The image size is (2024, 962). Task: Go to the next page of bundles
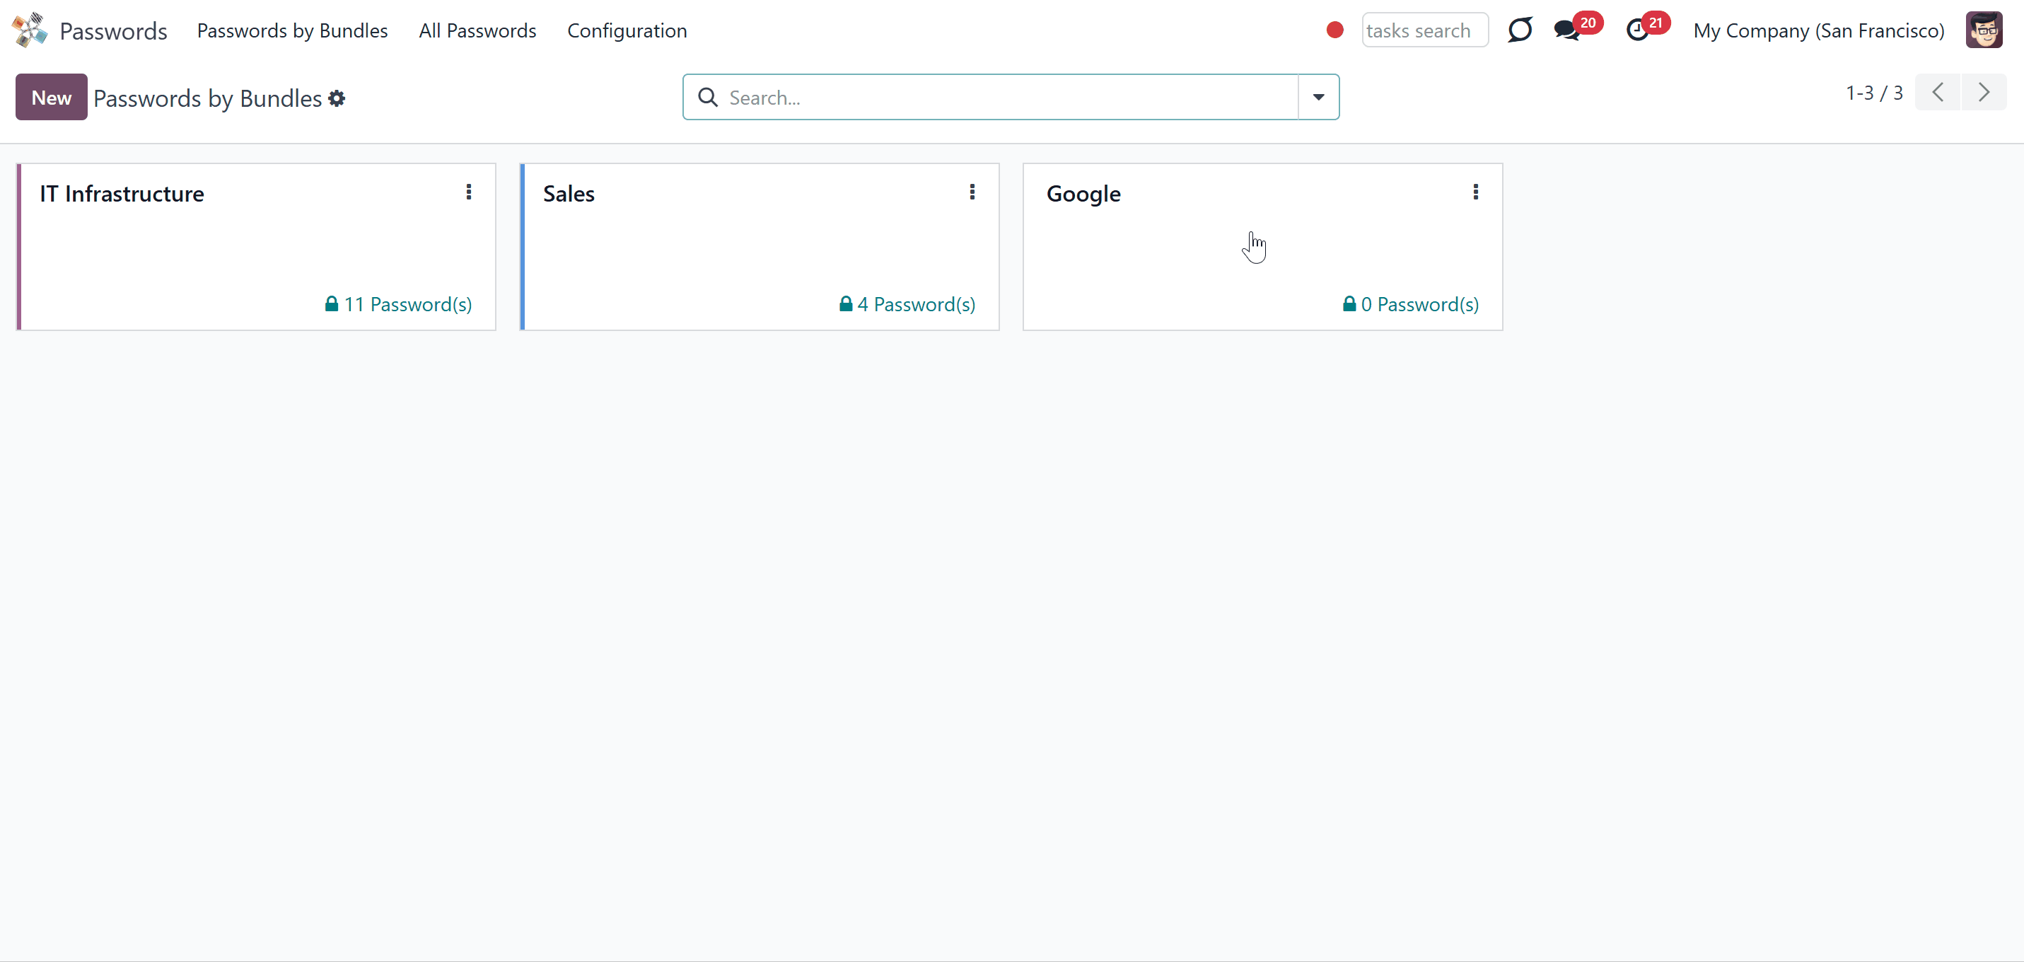[1983, 93]
